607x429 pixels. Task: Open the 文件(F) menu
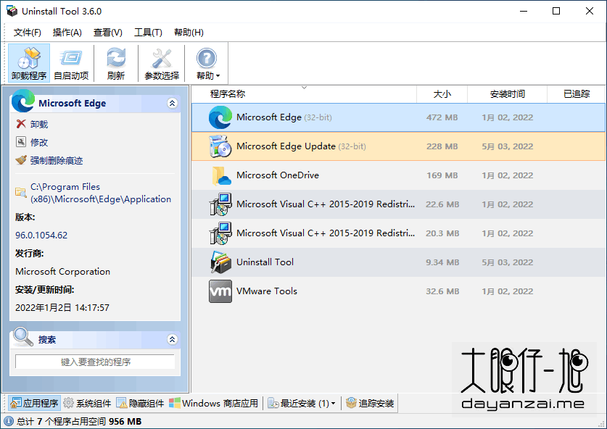(27, 33)
